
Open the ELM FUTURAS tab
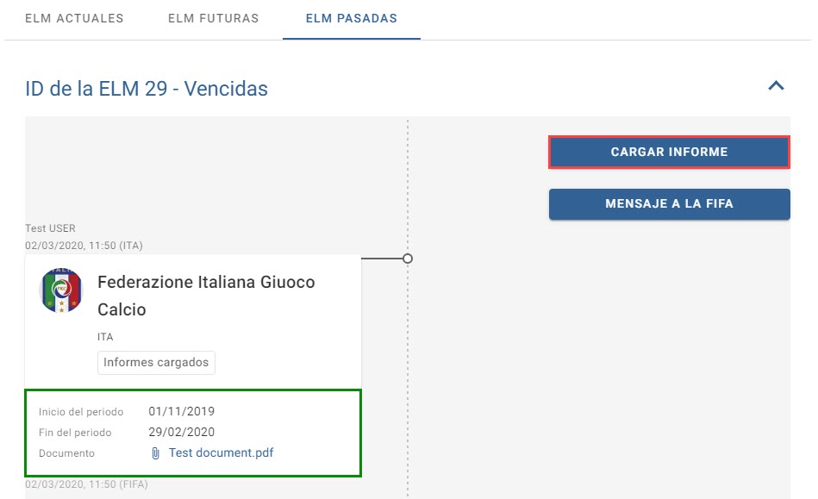click(214, 18)
